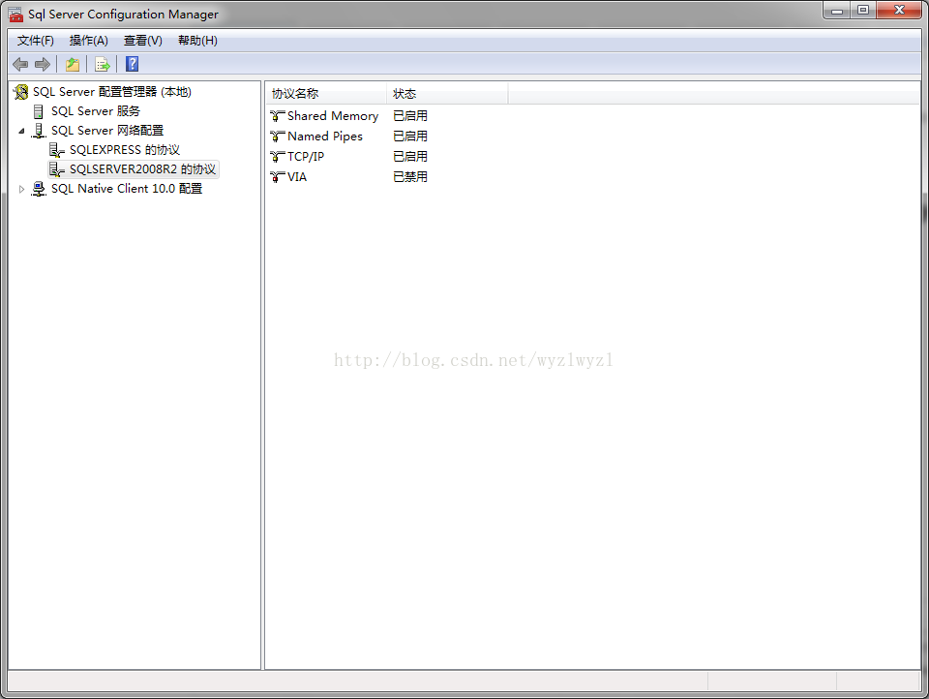Select the SQLSERVER2008R2 的协议 tree item
The height and width of the screenshot is (699, 929).
point(142,169)
